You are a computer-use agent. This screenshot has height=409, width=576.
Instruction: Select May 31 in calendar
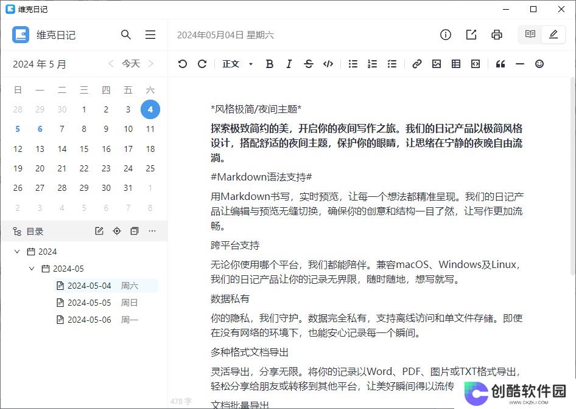click(x=128, y=188)
